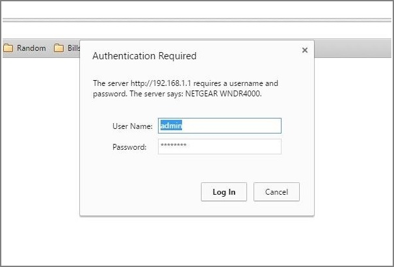Image resolution: width=394 pixels, height=267 pixels.
Task: Cancel the authentication prompt
Action: [x=276, y=192]
